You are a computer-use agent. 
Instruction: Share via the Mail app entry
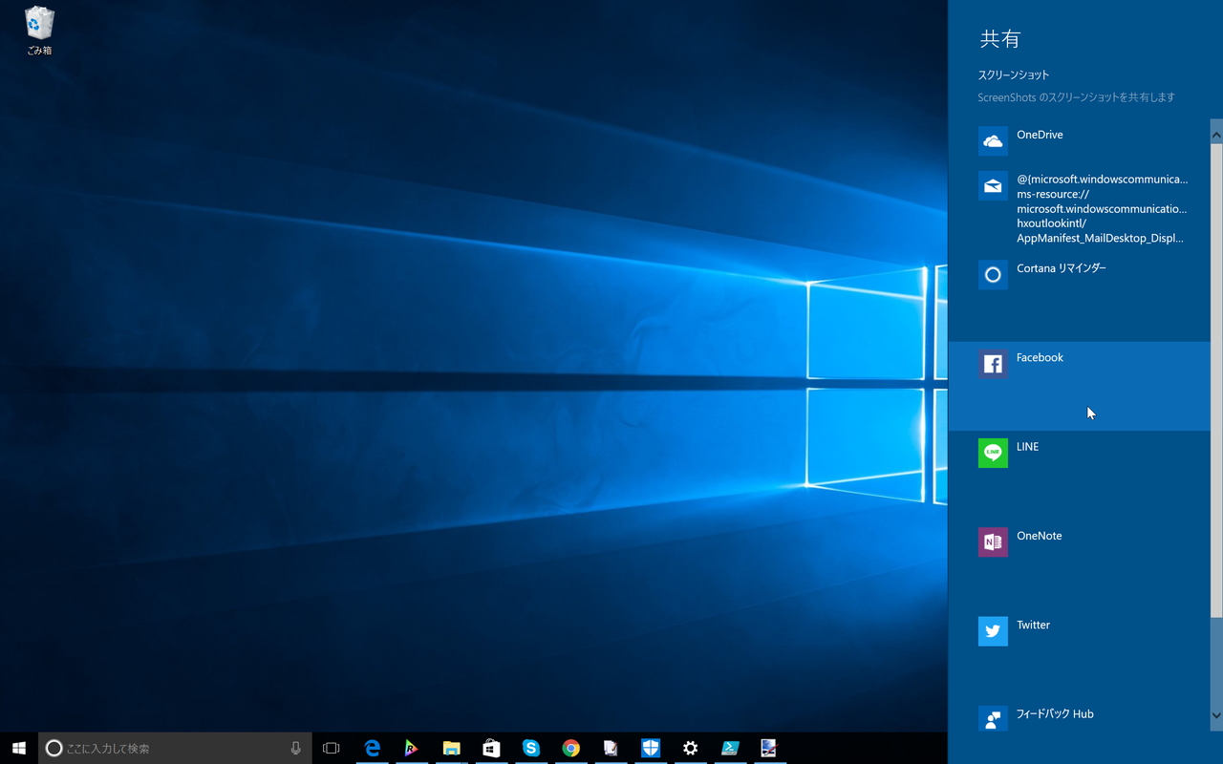[1080, 208]
